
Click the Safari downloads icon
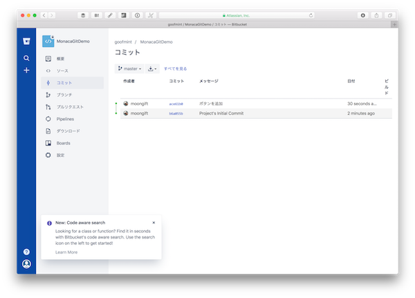[x=363, y=15]
